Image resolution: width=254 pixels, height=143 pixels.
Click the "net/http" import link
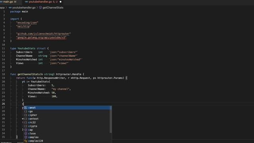23,26
